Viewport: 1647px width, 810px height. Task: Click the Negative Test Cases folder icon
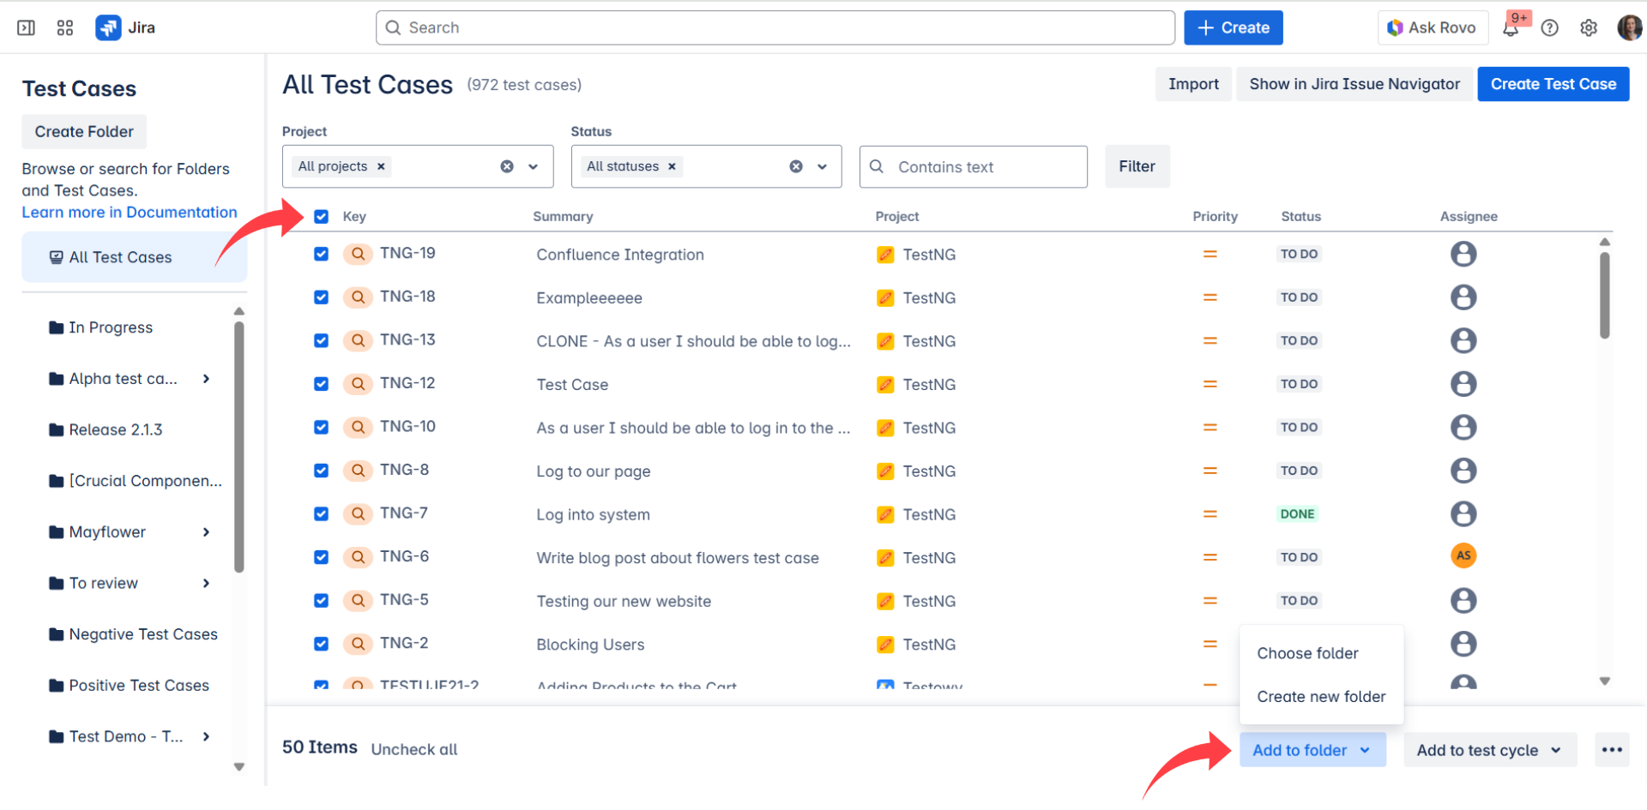click(57, 634)
